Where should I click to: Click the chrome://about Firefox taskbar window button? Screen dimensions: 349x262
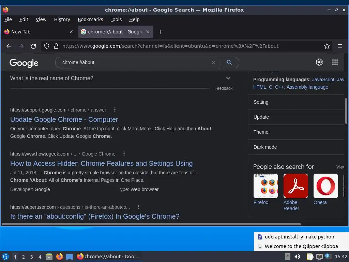109,257
